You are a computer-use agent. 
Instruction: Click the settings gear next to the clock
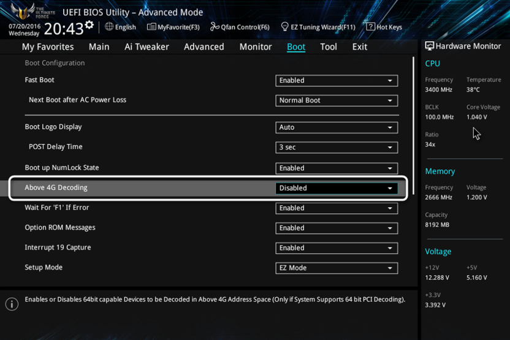pyautogui.click(x=89, y=25)
